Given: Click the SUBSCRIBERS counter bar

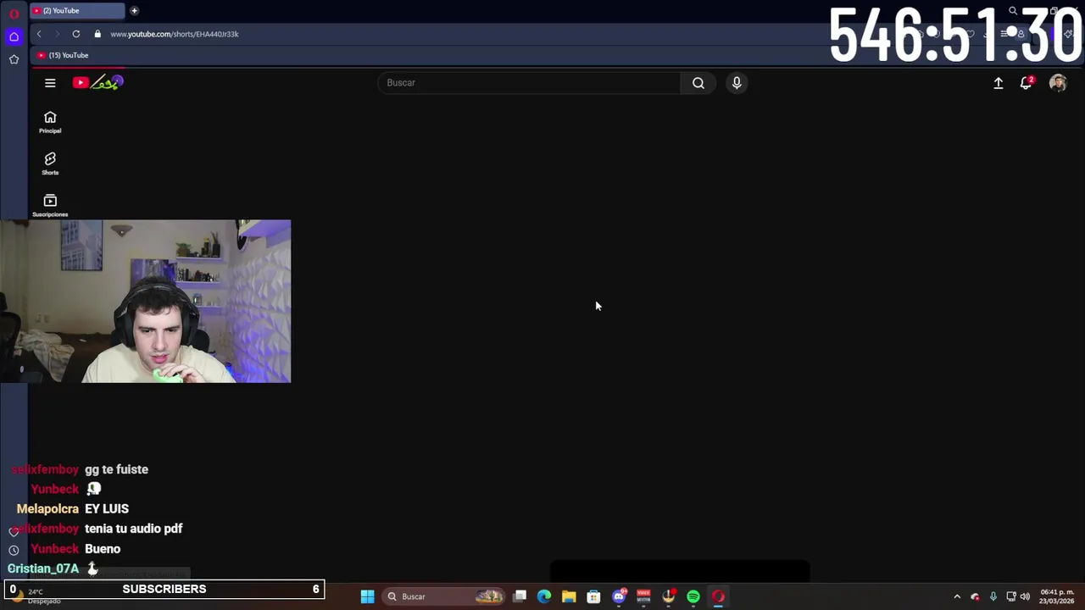Looking at the screenshot, I should (x=164, y=589).
